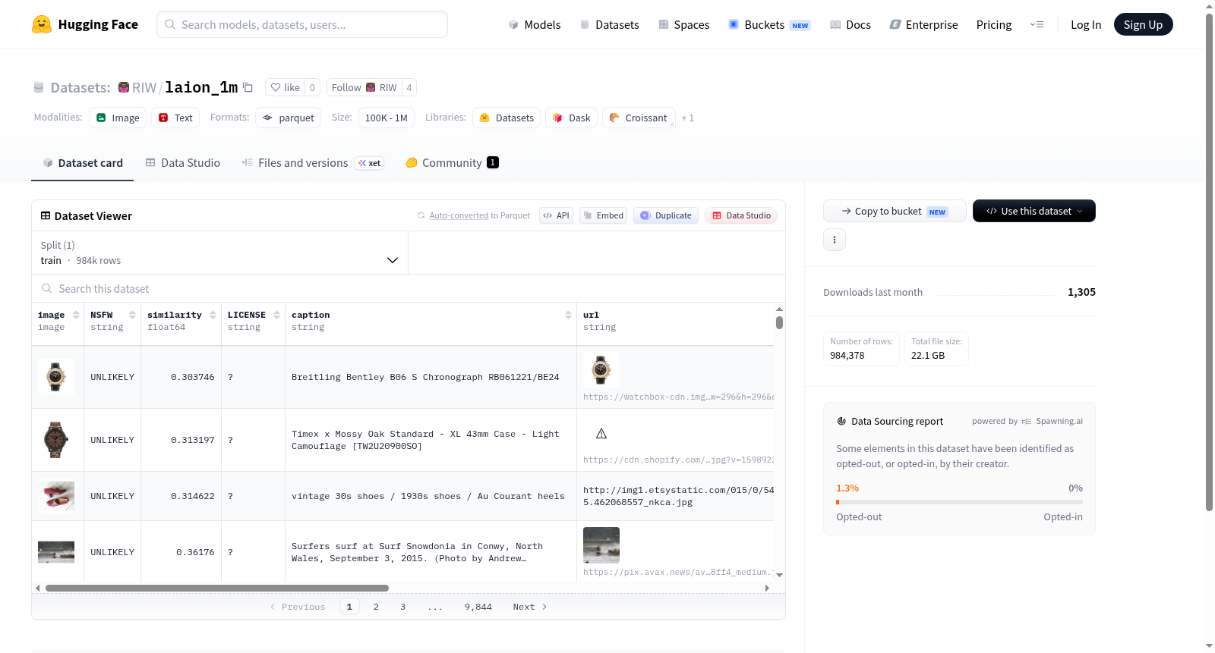Viewport: 1215px width, 653px height.
Task: Click Copy to bucket button
Action: pos(895,211)
